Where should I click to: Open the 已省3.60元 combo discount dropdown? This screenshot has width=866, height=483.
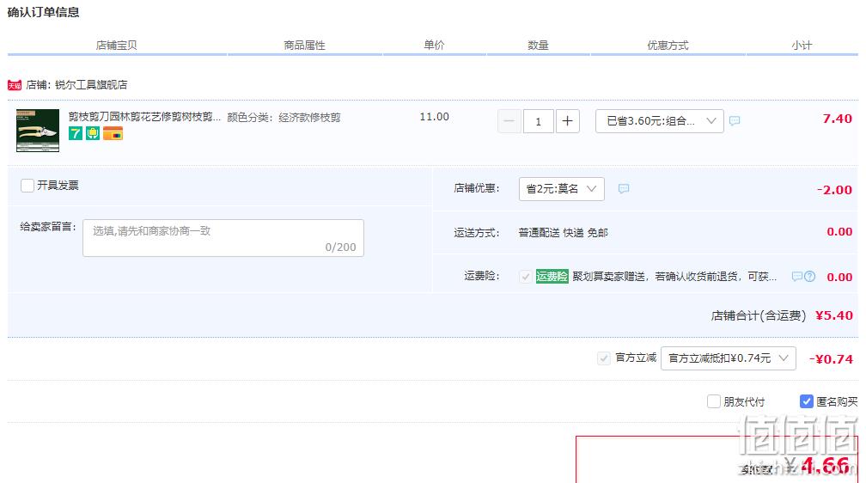click(660, 121)
